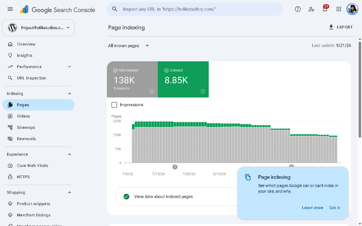
Task: Collapse the Experience section
Action: coord(70,154)
